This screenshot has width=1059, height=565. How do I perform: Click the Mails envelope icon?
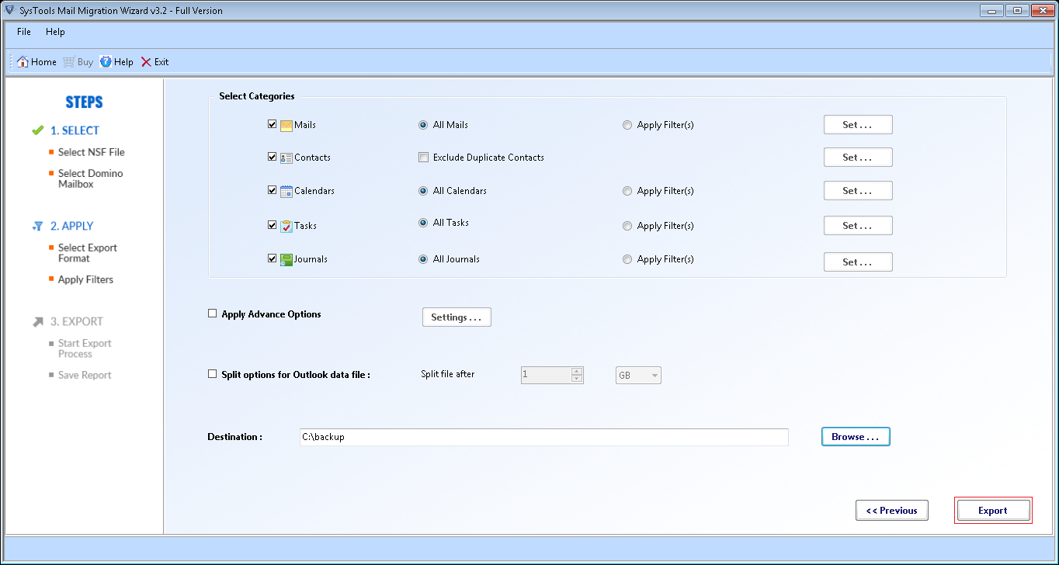pos(286,125)
